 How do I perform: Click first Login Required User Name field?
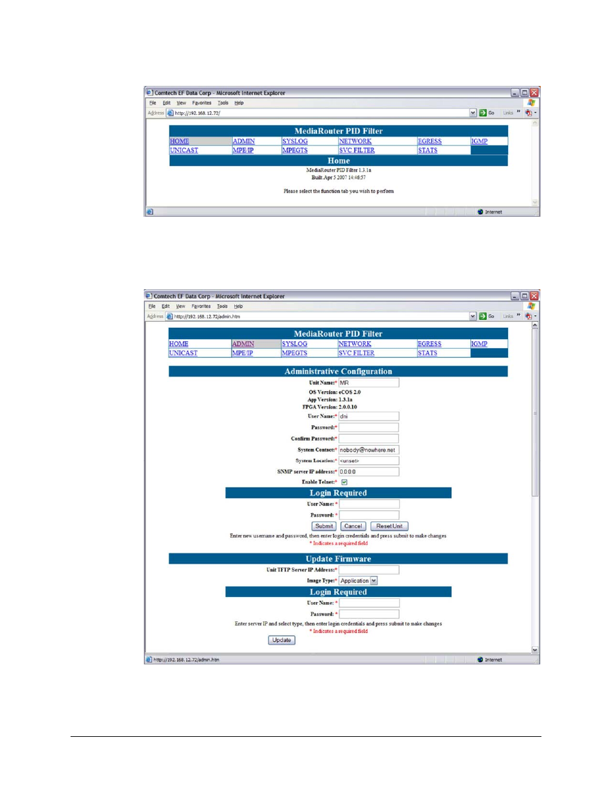point(369,505)
